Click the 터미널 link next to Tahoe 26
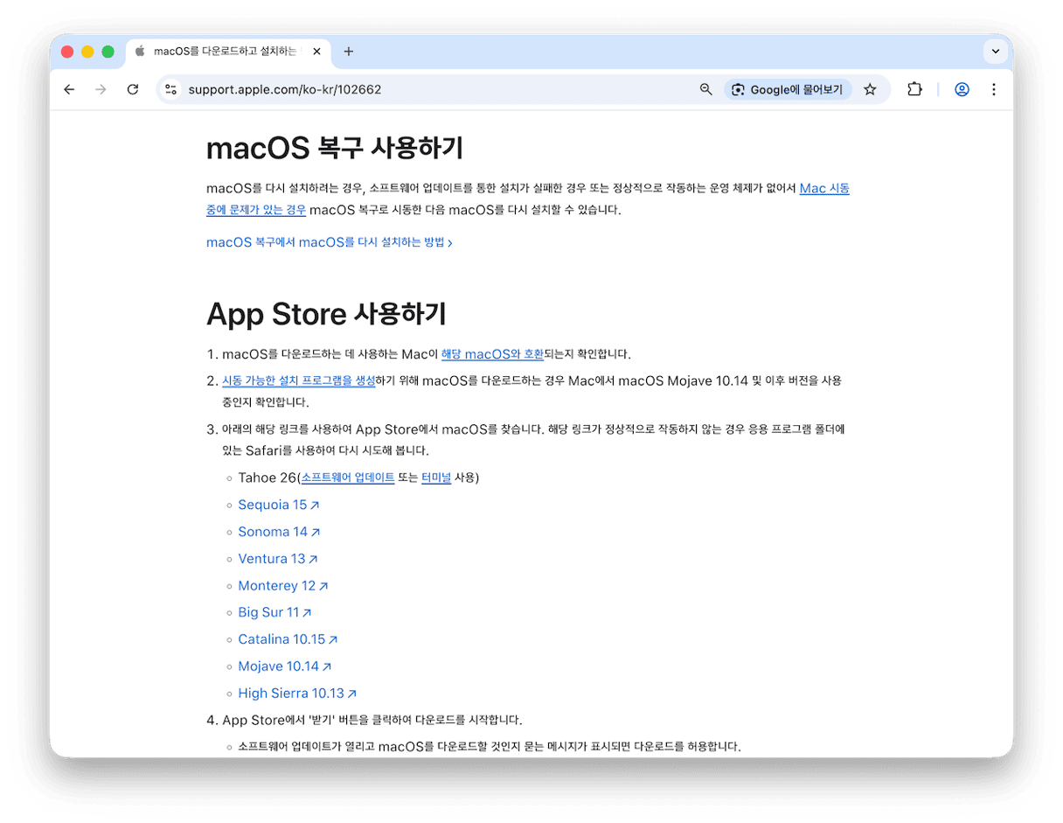Image resolution: width=1063 pixels, height=823 pixels. [x=436, y=478]
